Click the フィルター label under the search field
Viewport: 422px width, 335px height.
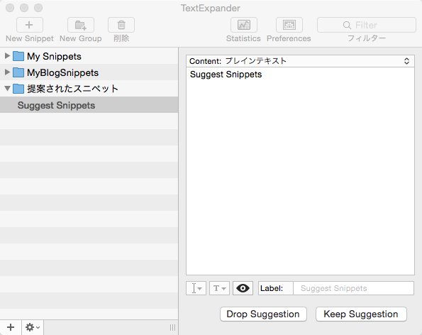(367, 38)
